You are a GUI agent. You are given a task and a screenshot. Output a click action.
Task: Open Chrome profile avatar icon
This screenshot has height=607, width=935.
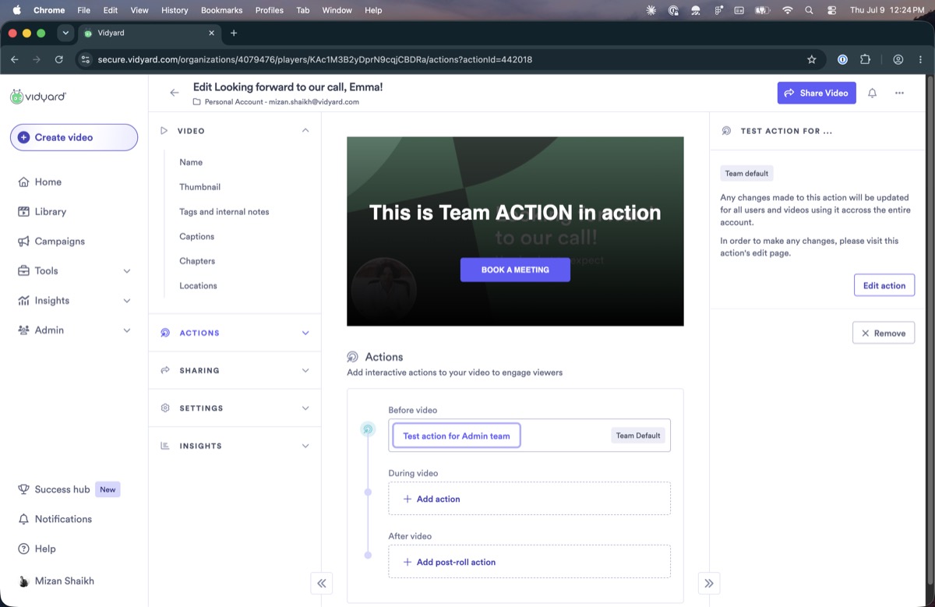[x=898, y=59]
